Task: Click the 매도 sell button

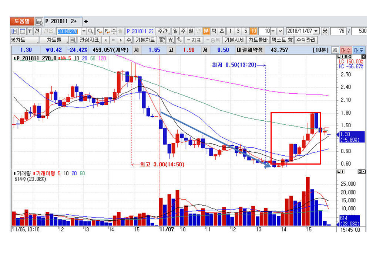Action: 359,50
